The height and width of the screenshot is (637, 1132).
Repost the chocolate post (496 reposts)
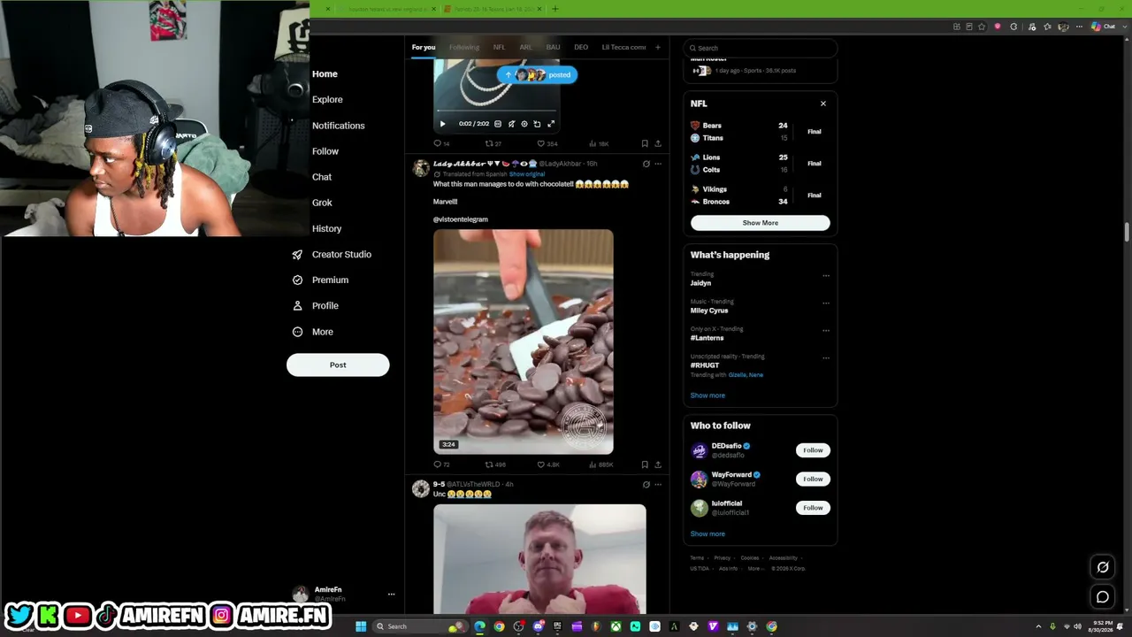pos(495,464)
